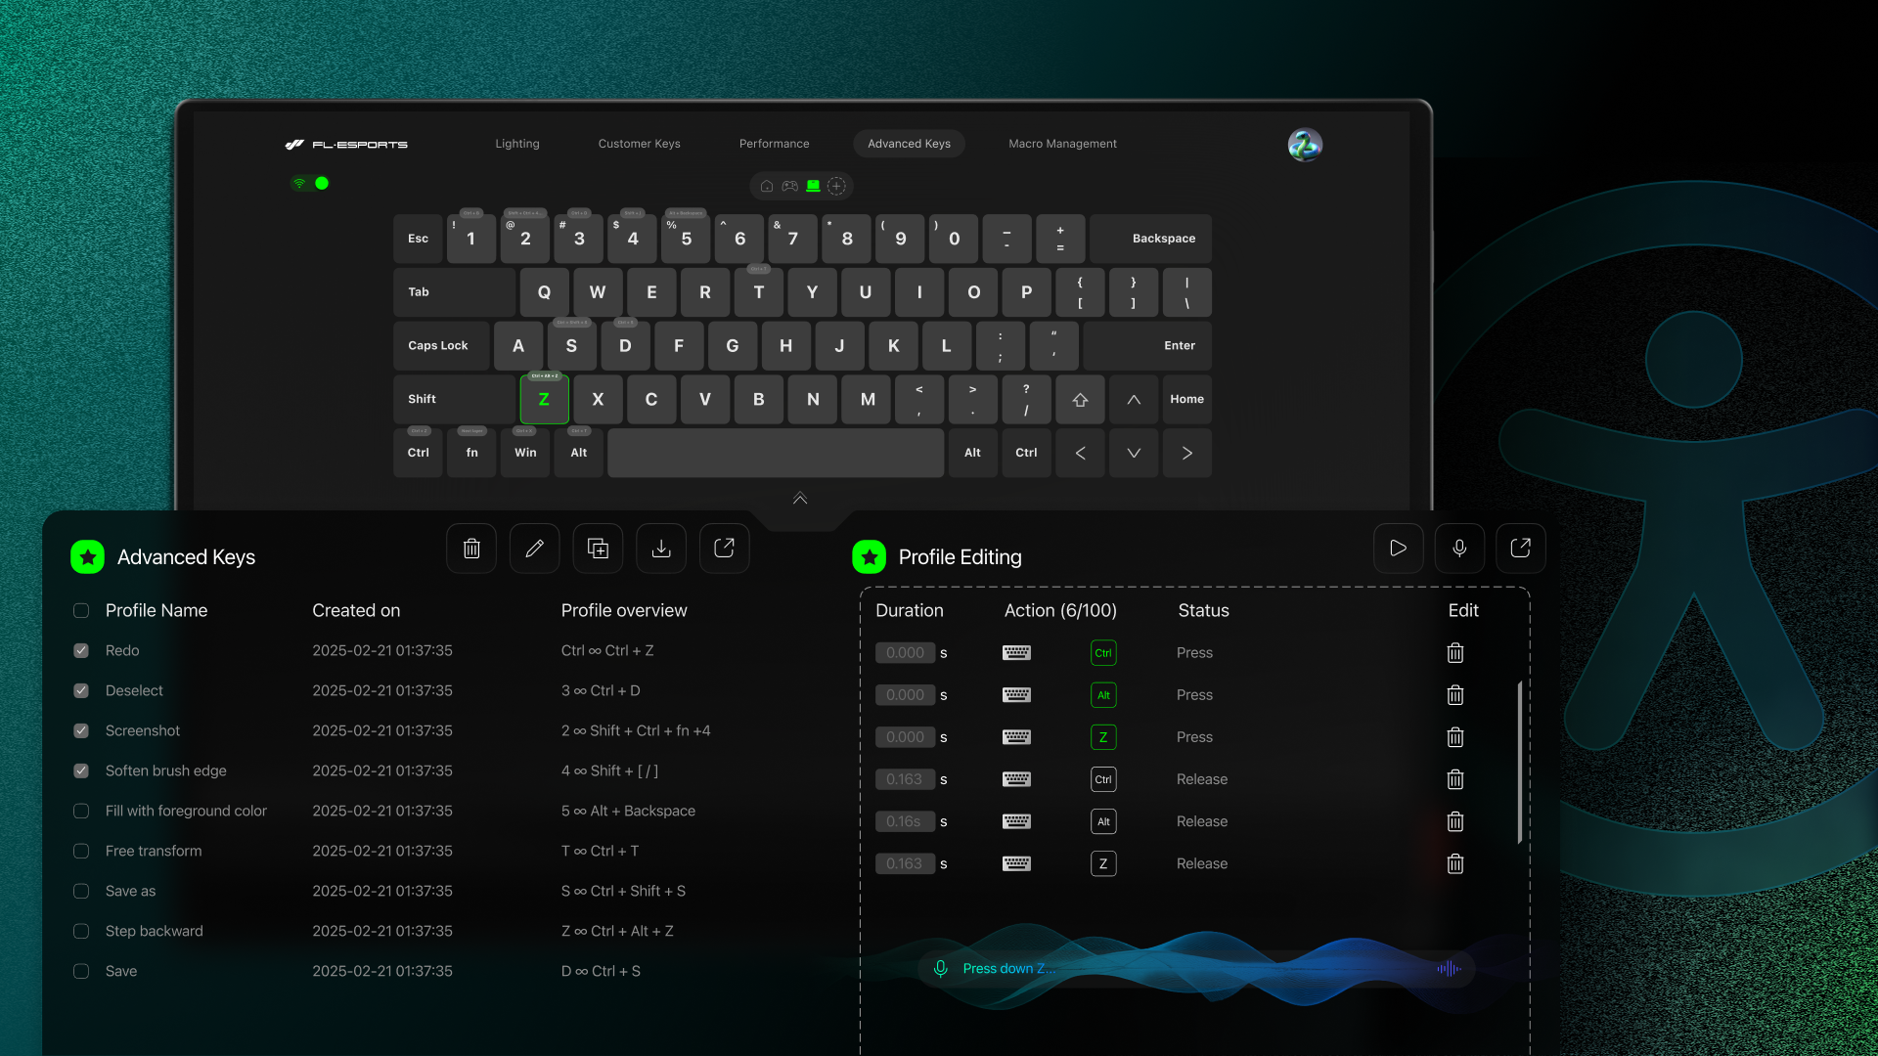Click the pencil edit icon for profiles

(534, 549)
